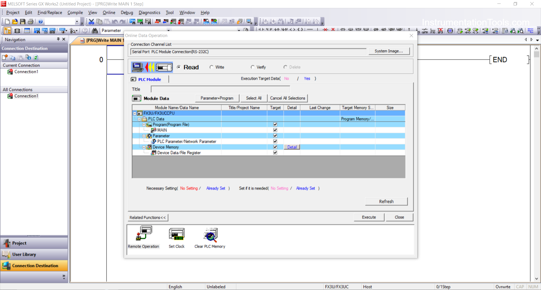541x290 pixels.
Task: Click the Refresh button
Action: click(386, 201)
